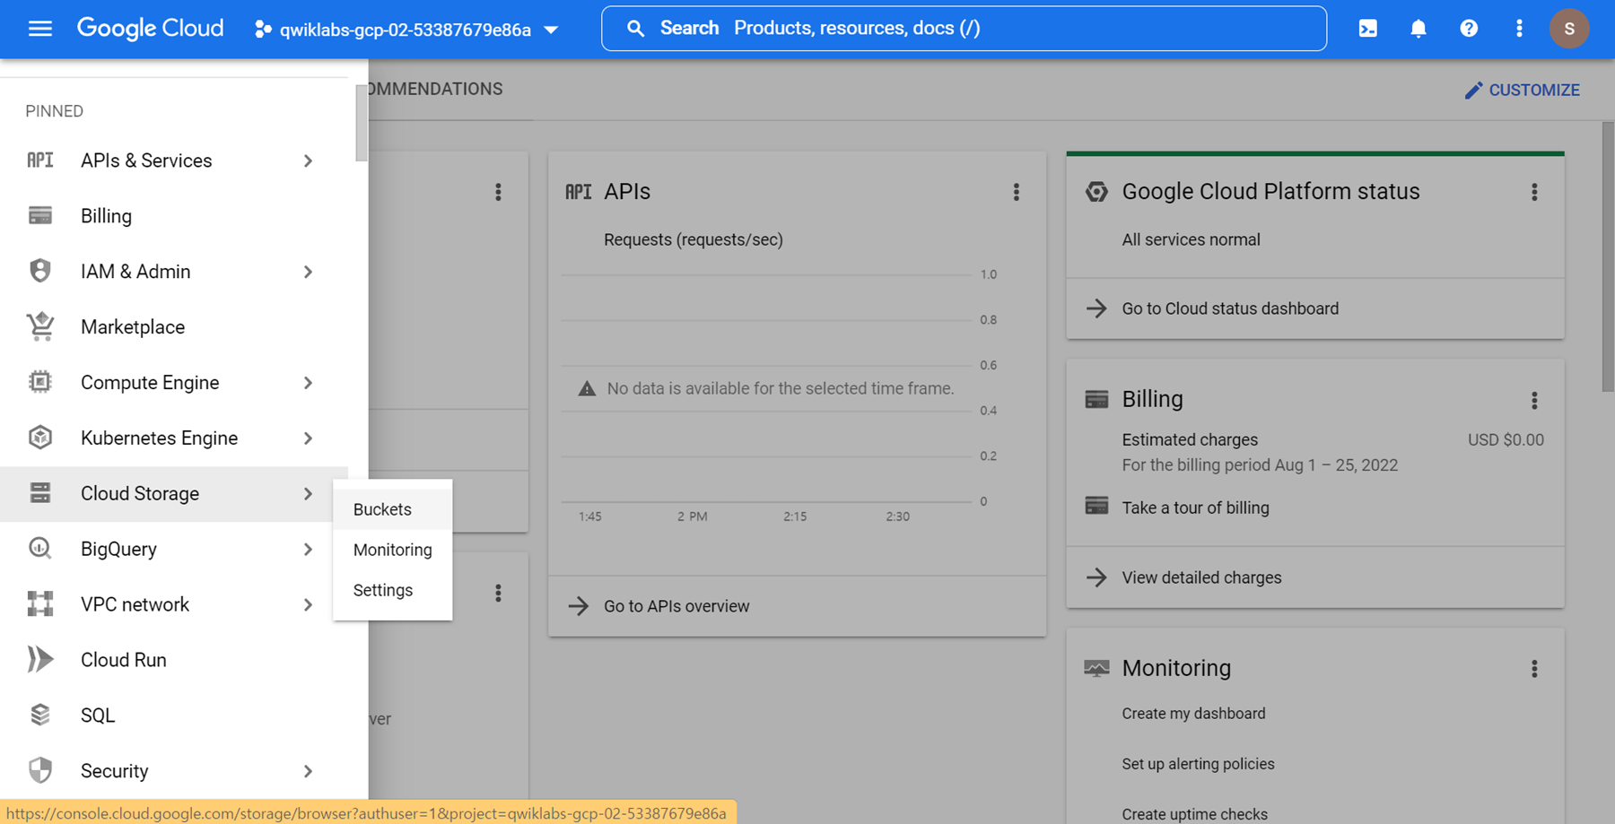Screen dimensions: 1615x824
Task: Click Go to APIs overview link
Action: point(677,606)
